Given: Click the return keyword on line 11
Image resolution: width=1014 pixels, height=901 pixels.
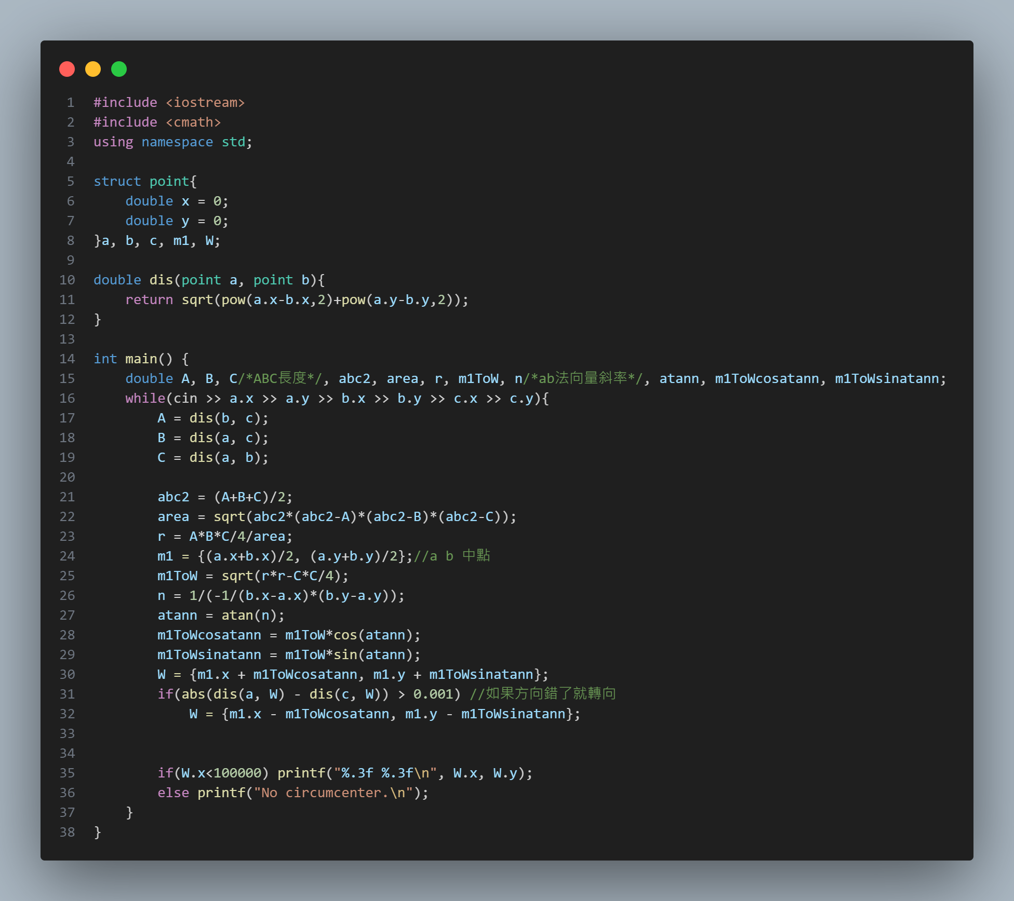Looking at the screenshot, I should click(x=149, y=299).
